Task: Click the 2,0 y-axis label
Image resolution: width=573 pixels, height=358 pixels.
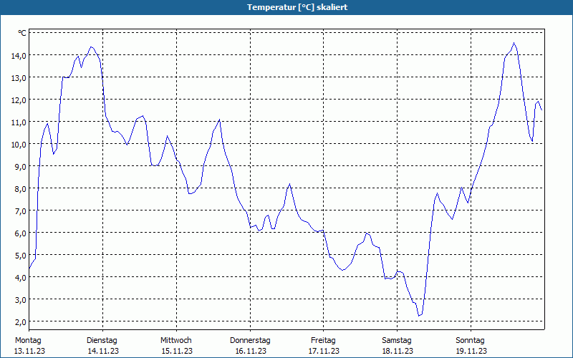Action: coord(20,321)
